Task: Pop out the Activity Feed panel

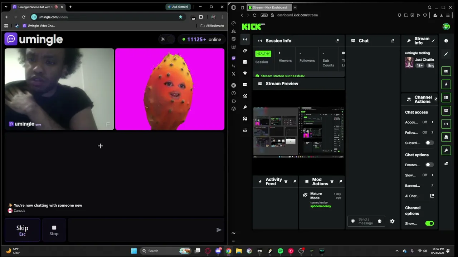Action: point(294,182)
